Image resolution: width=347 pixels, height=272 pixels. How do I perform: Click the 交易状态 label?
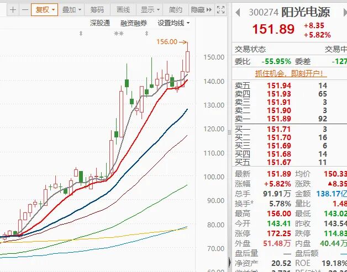pos(250,49)
